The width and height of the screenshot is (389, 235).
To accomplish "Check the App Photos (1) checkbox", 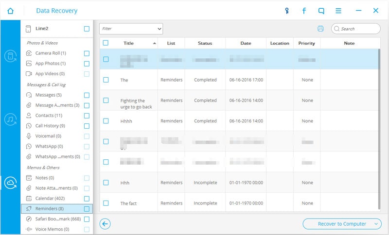I will tap(87, 64).
